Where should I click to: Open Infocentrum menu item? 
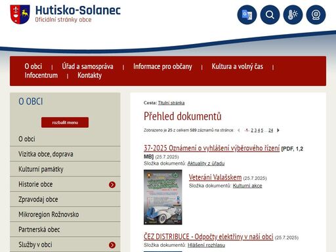click(x=41, y=75)
